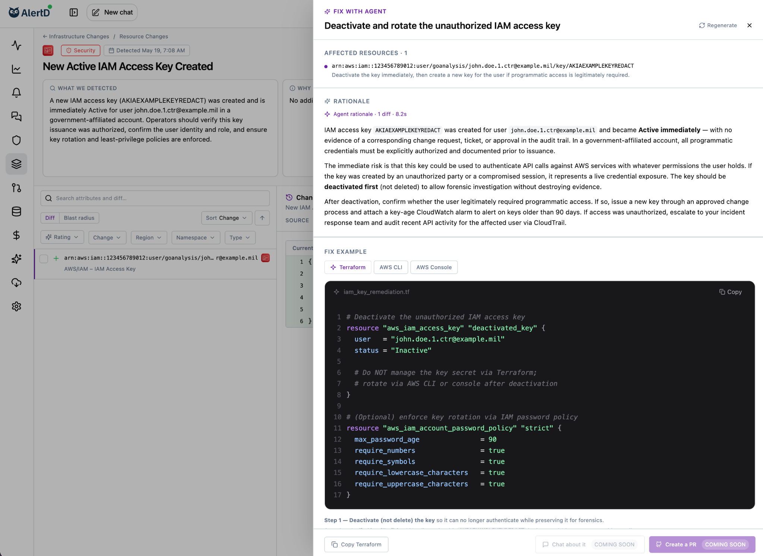Copy the iam_key_remediation.tf code
The height and width of the screenshot is (556, 763).
pos(731,292)
